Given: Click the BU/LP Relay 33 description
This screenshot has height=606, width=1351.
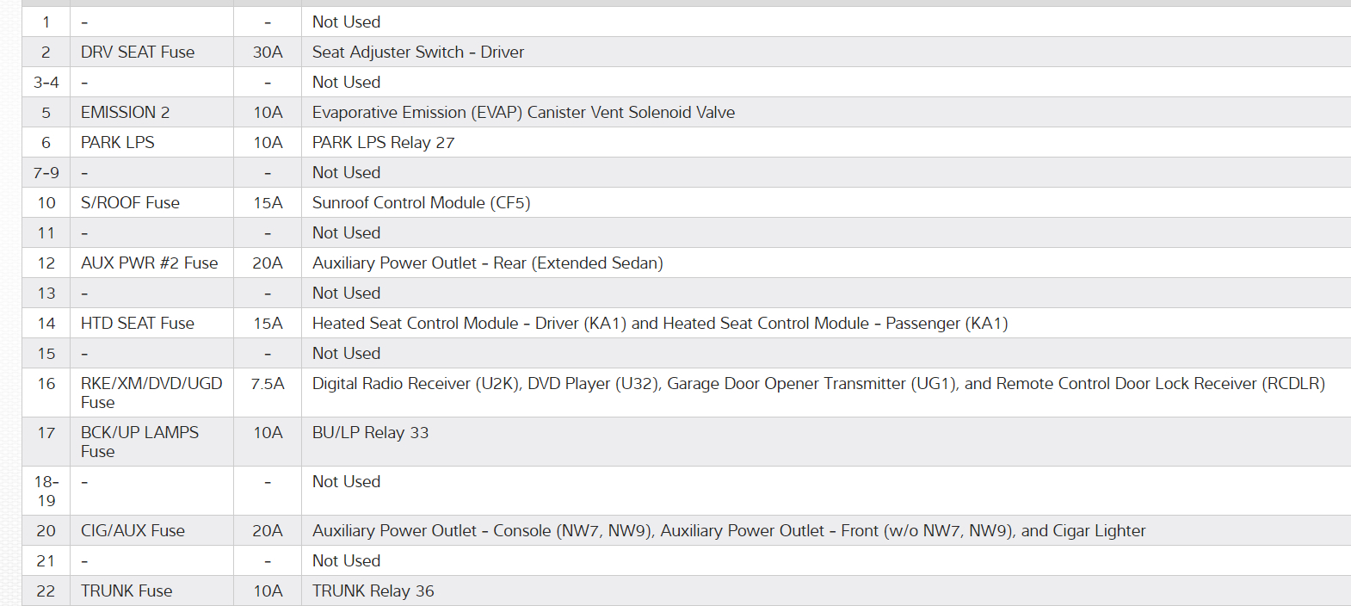Looking at the screenshot, I should pos(370,432).
